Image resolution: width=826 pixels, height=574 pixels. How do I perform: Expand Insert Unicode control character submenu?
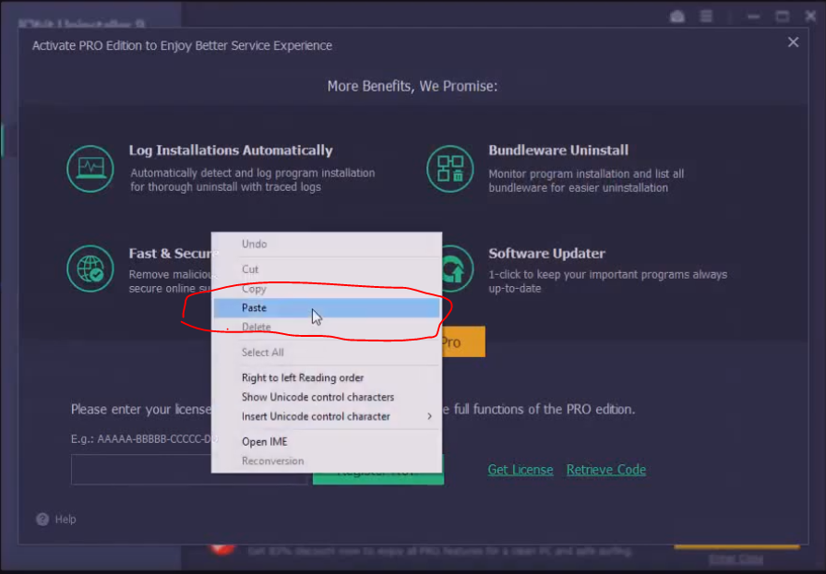pyautogui.click(x=327, y=416)
